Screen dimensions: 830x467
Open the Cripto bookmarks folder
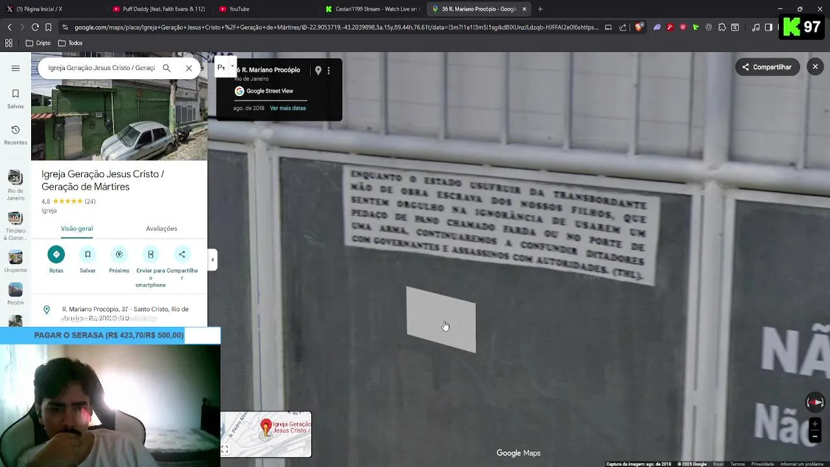click(38, 43)
